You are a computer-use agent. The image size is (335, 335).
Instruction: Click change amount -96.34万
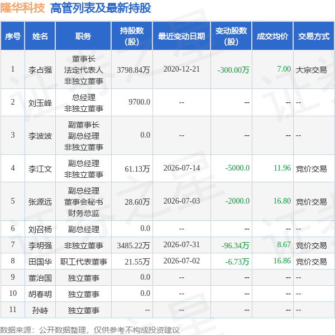[235, 246]
